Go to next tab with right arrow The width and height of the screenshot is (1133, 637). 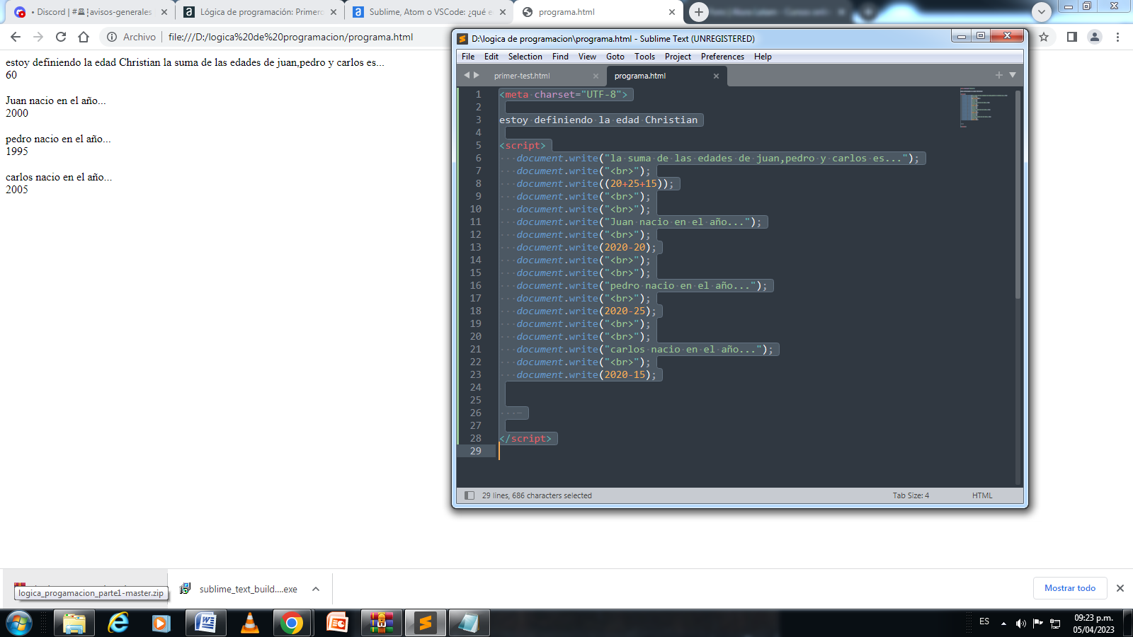(x=477, y=75)
